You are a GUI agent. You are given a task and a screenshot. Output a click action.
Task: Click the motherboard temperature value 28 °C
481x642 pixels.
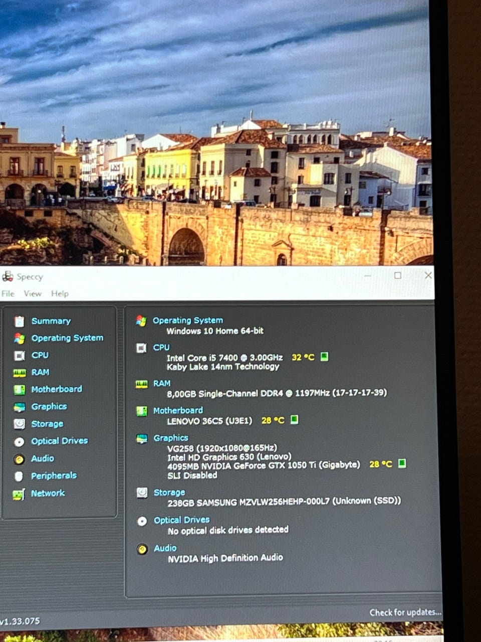point(273,420)
